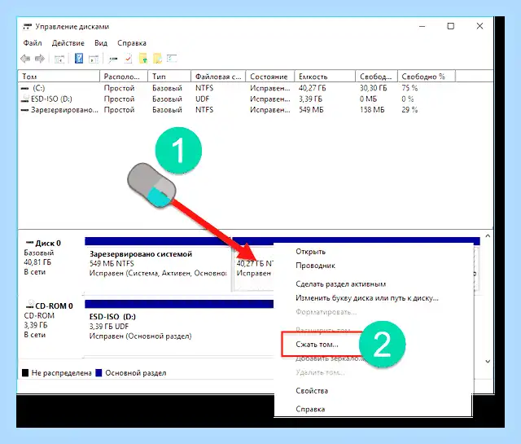Click the 75 % free percentage cell
521x444 pixels.
click(409, 88)
